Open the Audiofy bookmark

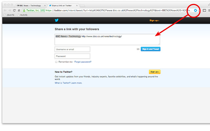[x=22, y=15]
